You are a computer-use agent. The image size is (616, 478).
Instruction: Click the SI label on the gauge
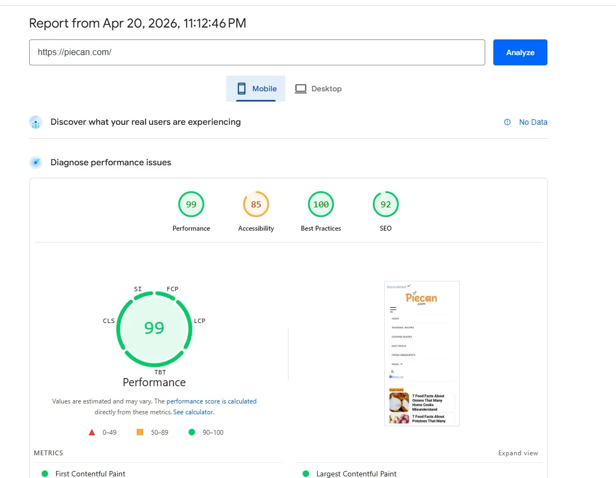[x=137, y=288]
